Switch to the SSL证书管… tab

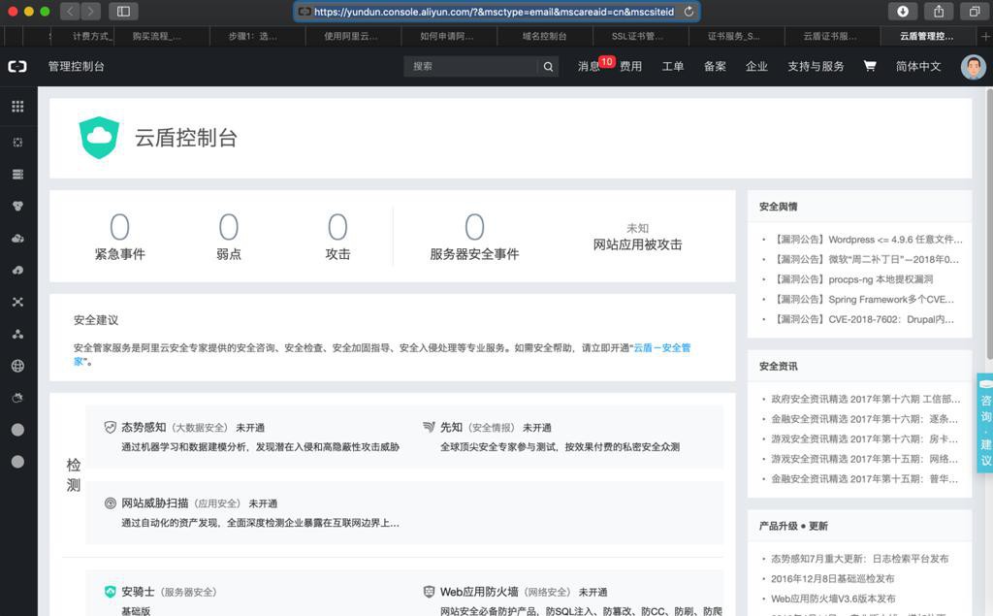[640, 36]
